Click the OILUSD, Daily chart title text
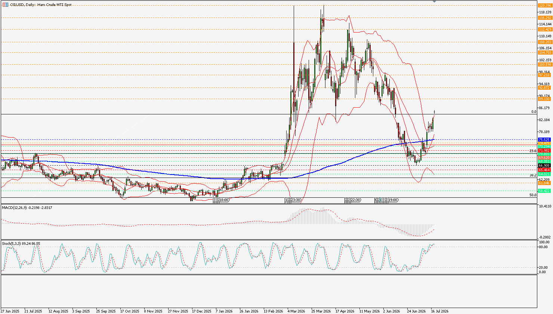The height and width of the screenshot is (314, 553). point(41,4)
